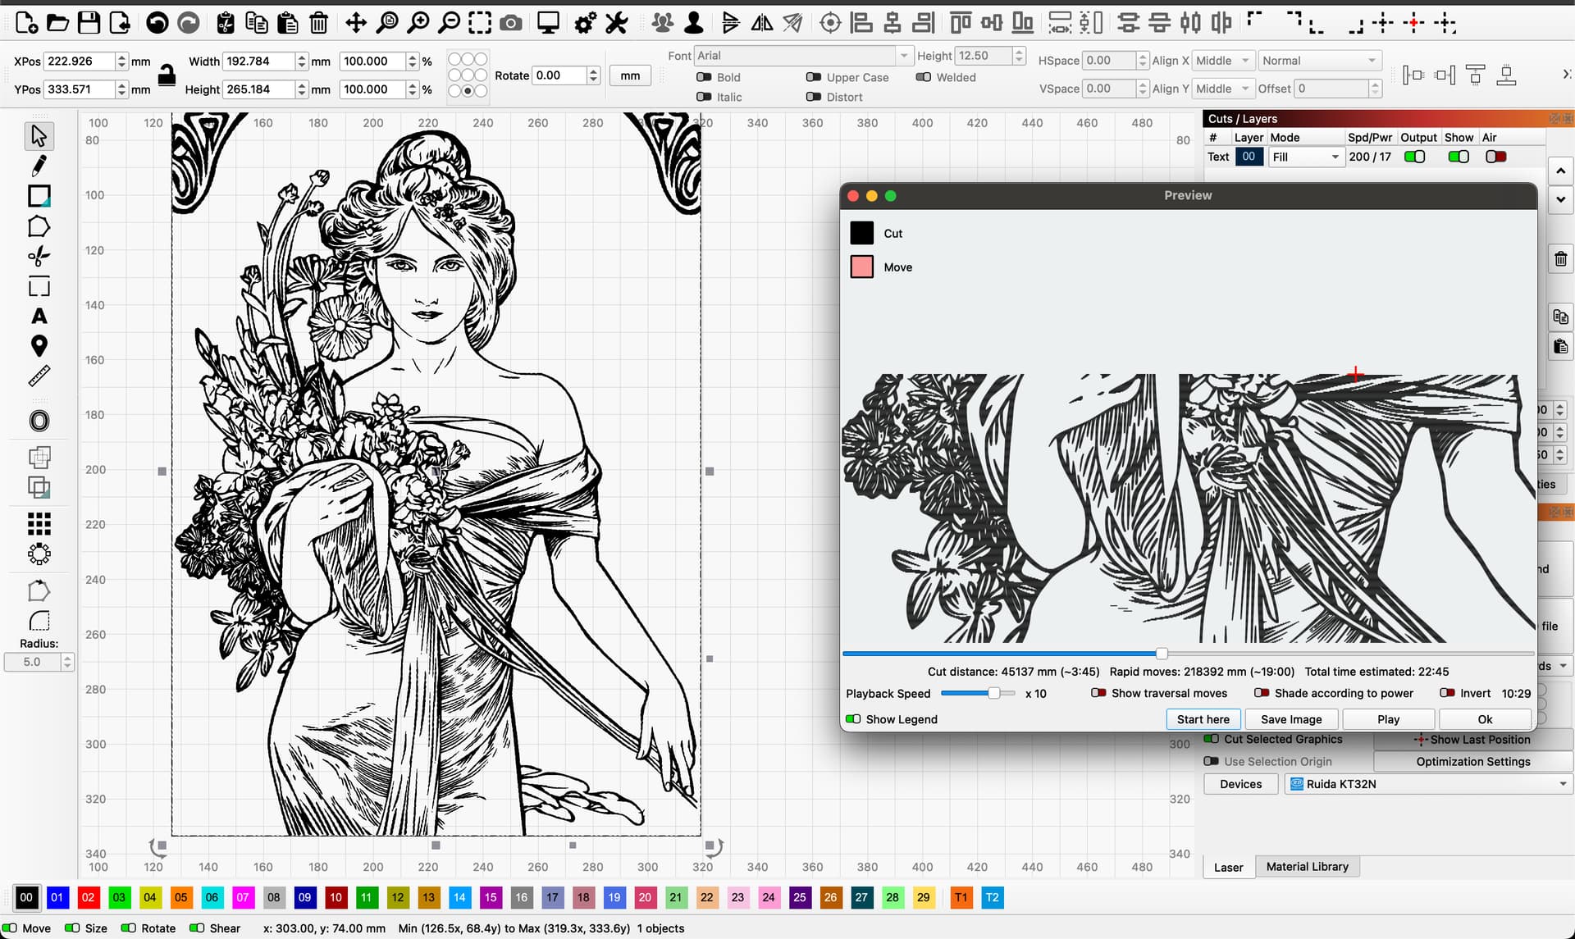
Task: Select the Create Text tool
Action: [39, 317]
